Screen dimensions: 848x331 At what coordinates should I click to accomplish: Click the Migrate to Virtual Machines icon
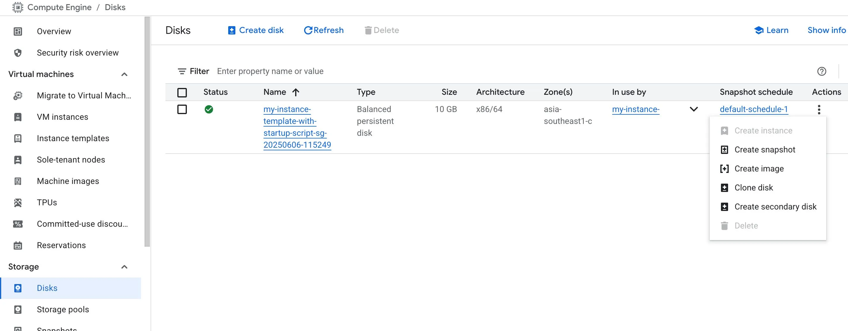pyautogui.click(x=18, y=96)
